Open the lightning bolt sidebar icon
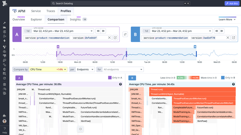The width and height of the screenshot is (241, 135). point(5,41)
